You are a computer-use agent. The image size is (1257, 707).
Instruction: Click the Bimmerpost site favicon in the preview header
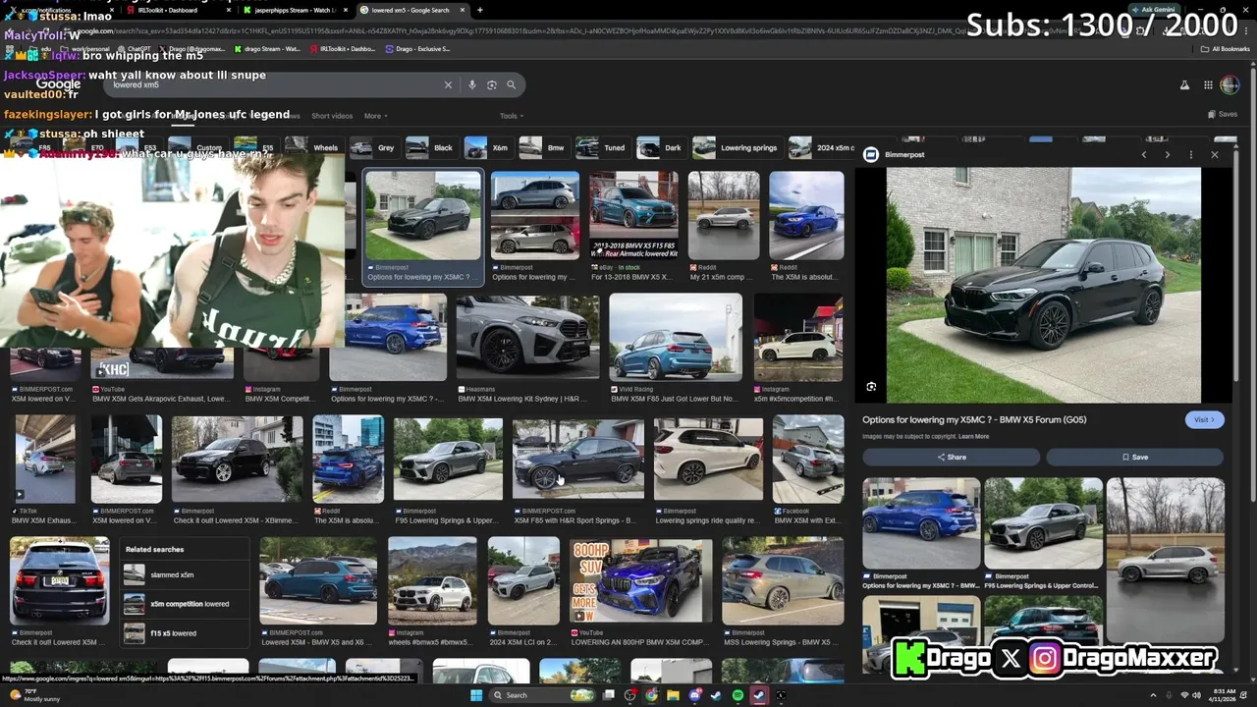[x=870, y=154]
